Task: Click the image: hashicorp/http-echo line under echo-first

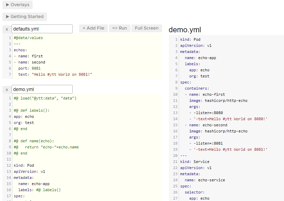Action: click(x=218, y=101)
